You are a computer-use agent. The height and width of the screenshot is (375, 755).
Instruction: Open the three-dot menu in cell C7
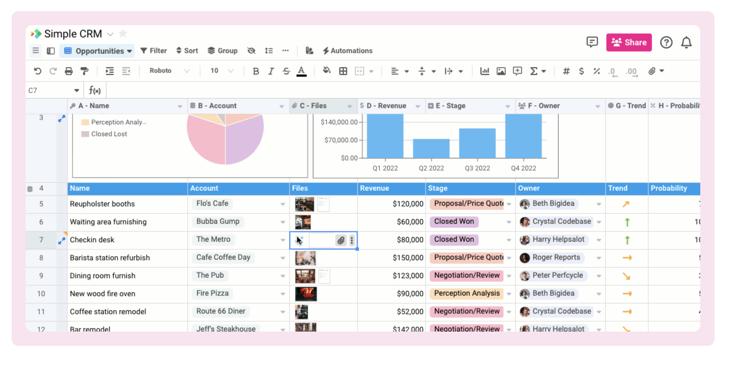point(352,240)
